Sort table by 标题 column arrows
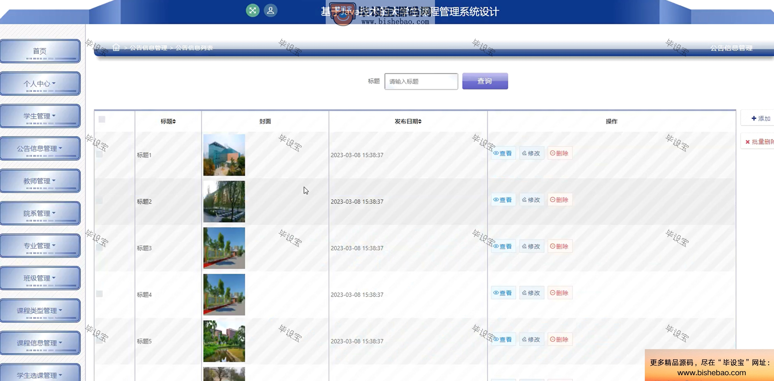This screenshot has width=774, height=381. pyautogui.click(x=174, y=122)
